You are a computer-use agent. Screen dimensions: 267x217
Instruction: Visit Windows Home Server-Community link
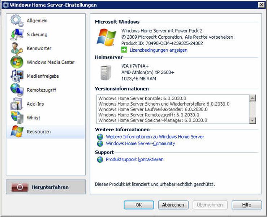click(141, 144)
